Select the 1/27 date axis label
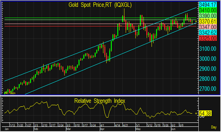The image size is (221, 132). pyautogui.click(x=29, y=125)
